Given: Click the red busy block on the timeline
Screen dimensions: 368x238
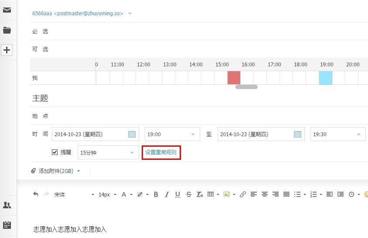Looking at the screenshot, I should (x=234, y=78).
